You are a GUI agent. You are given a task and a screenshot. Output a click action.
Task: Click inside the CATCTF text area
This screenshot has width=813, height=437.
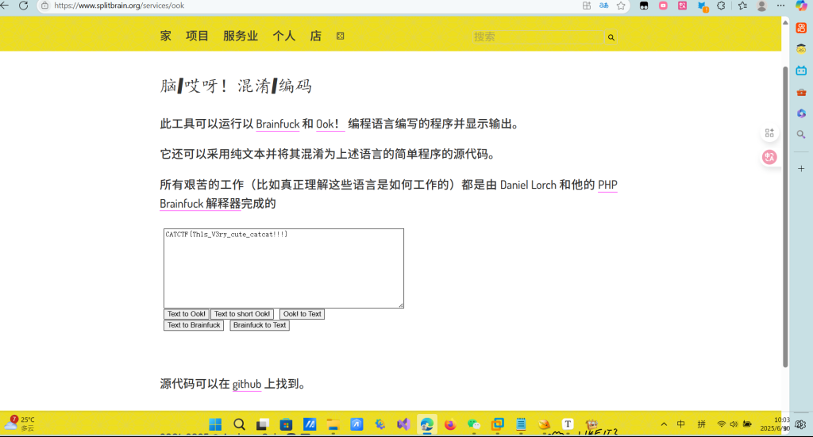pyautogui.click(x=283, y=268)
